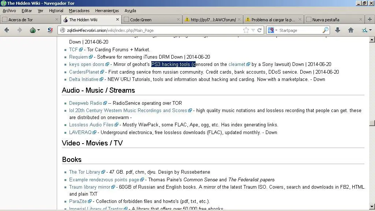The width and height of the screenshot is (375, 211).
Task: Open the downloads arrow icon
Action: tap(337, 30)
